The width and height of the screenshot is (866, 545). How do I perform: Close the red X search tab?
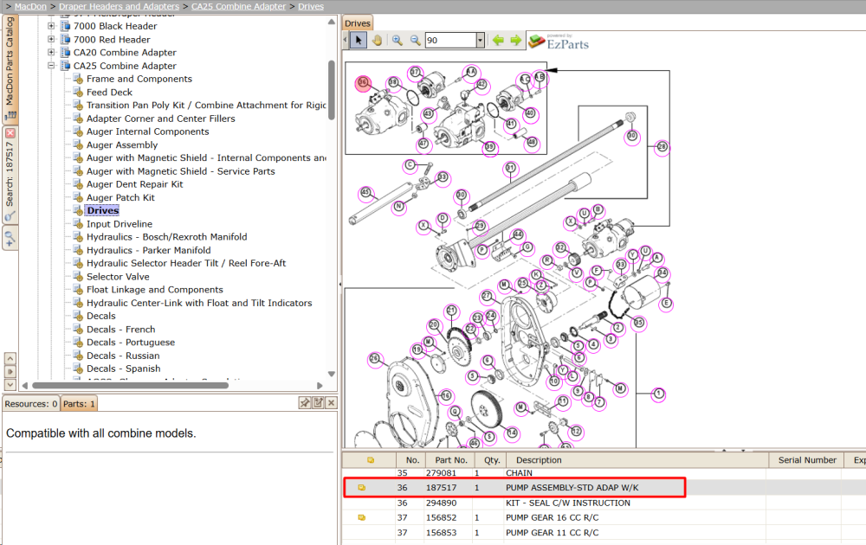(10, 133)
